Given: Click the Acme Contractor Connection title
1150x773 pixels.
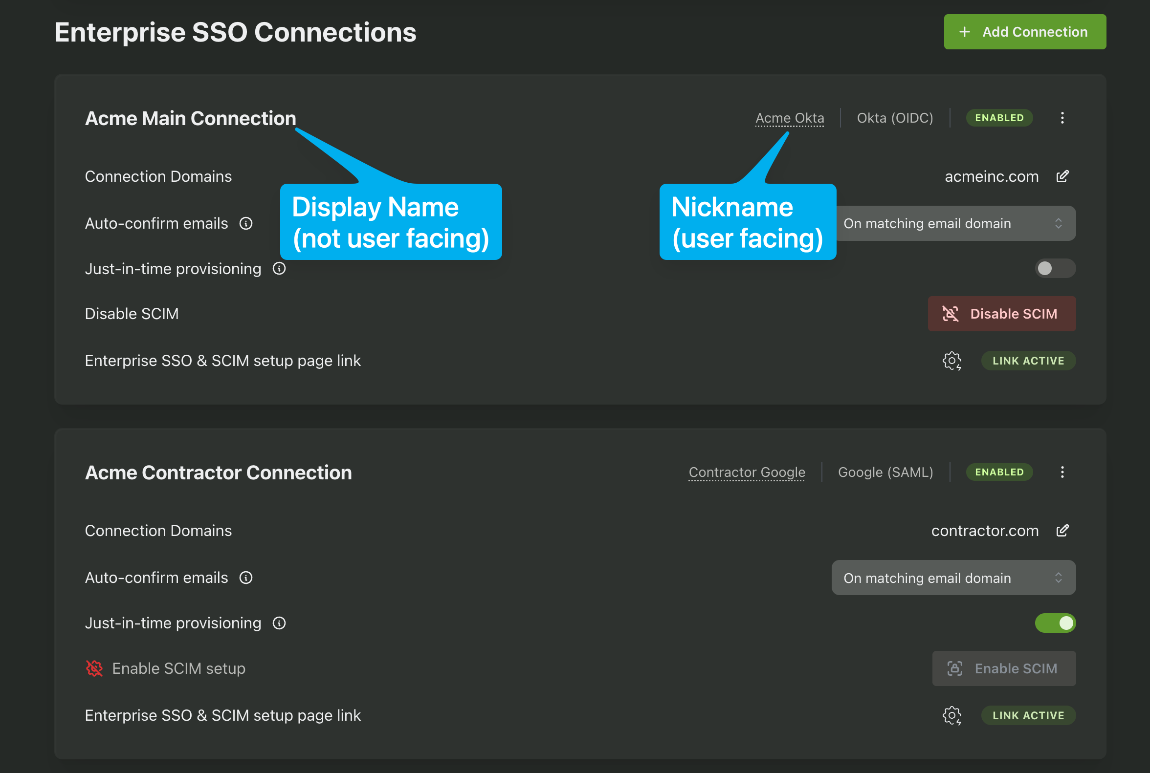Looking at the screenshot, I should coord(218,472).
